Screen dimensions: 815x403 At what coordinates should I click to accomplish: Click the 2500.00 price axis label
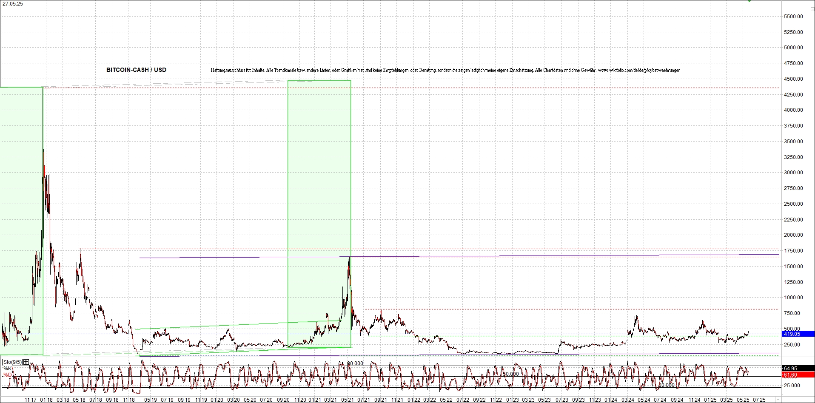click(793, 204)
